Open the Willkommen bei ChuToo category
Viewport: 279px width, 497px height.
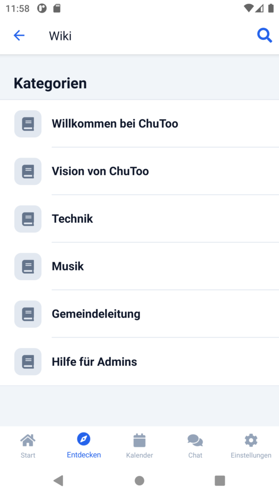coord(139,124)
